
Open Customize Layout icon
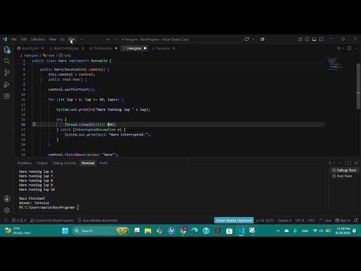(x=300, y=40)
